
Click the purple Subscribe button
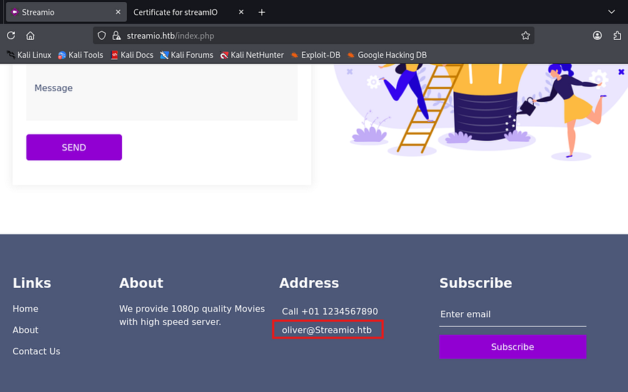click(512, 347)
